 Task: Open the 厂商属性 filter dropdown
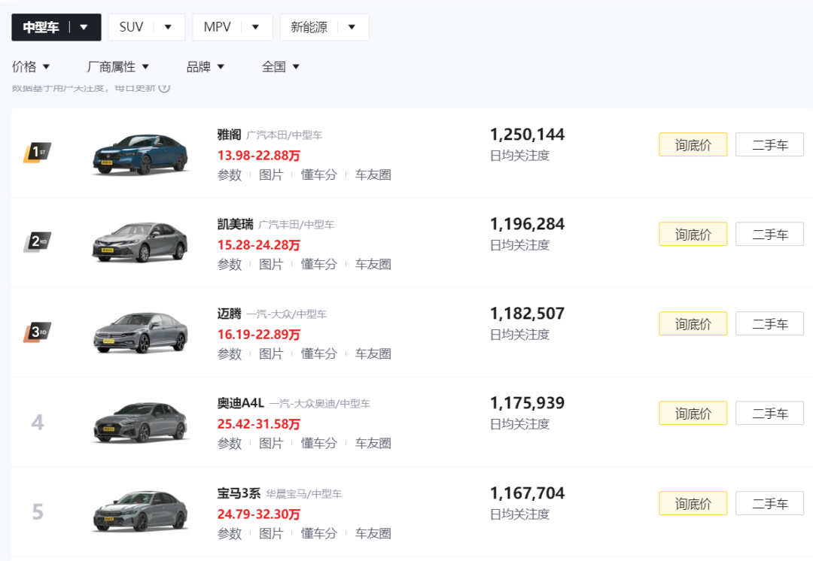118,67
